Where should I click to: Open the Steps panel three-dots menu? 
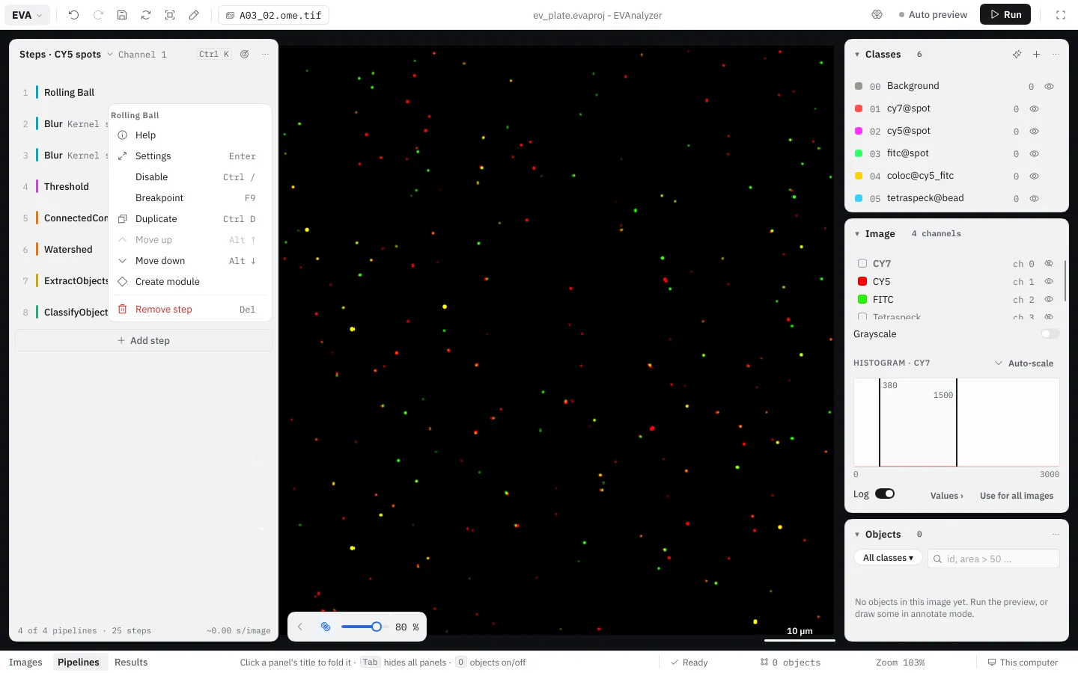point(265,55)
